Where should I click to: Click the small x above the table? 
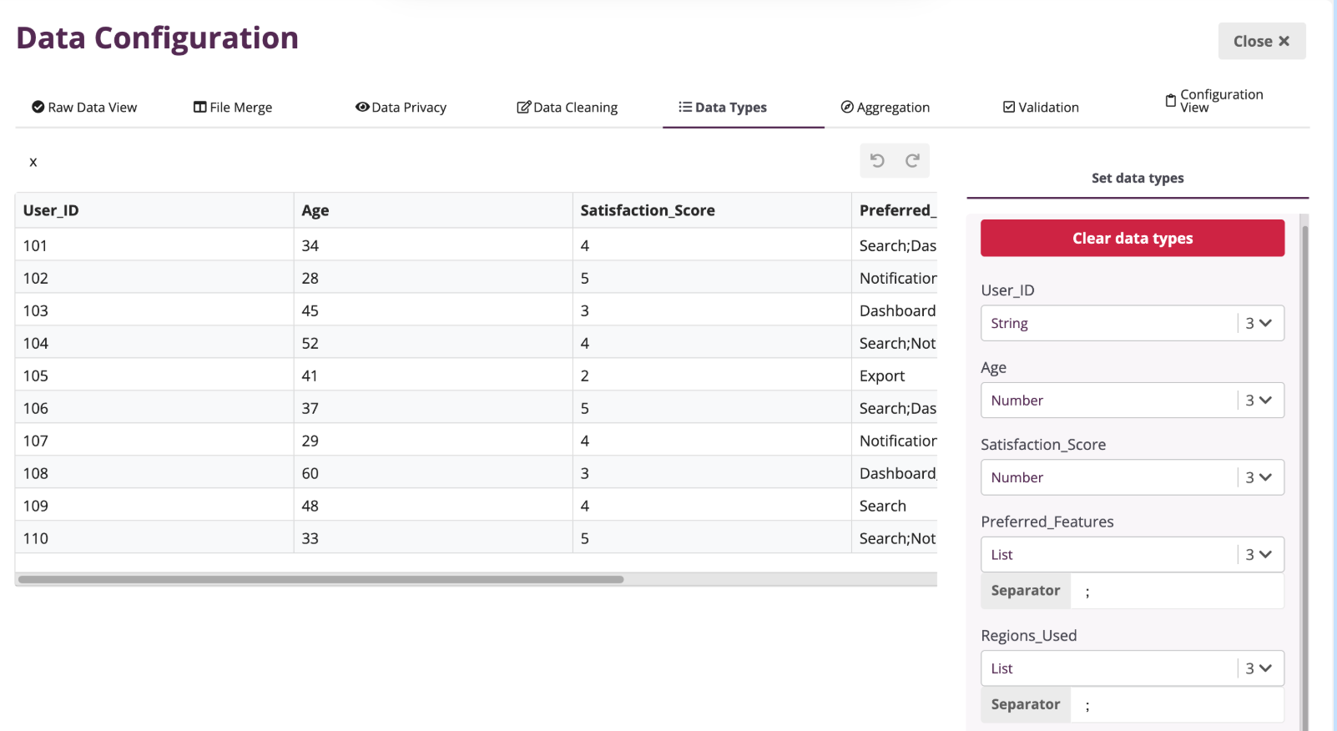tap(33, 162)
